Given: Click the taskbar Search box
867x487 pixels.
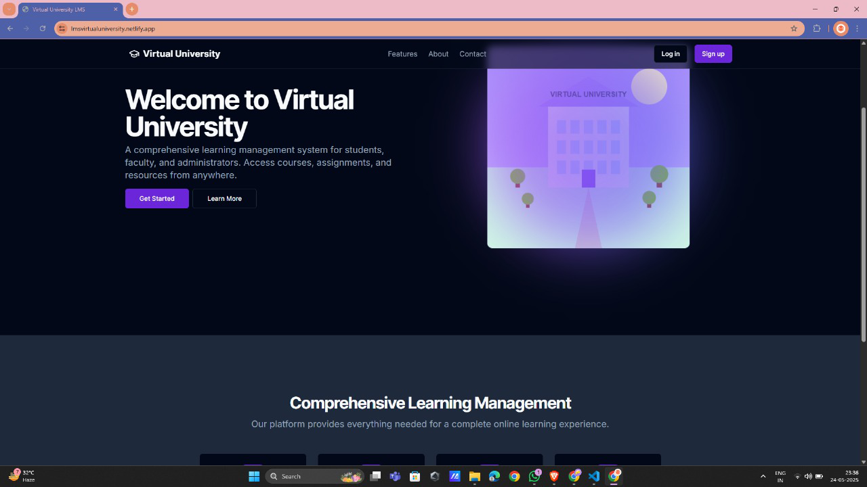Looking at the screenshot, I should tap(315, 476).
